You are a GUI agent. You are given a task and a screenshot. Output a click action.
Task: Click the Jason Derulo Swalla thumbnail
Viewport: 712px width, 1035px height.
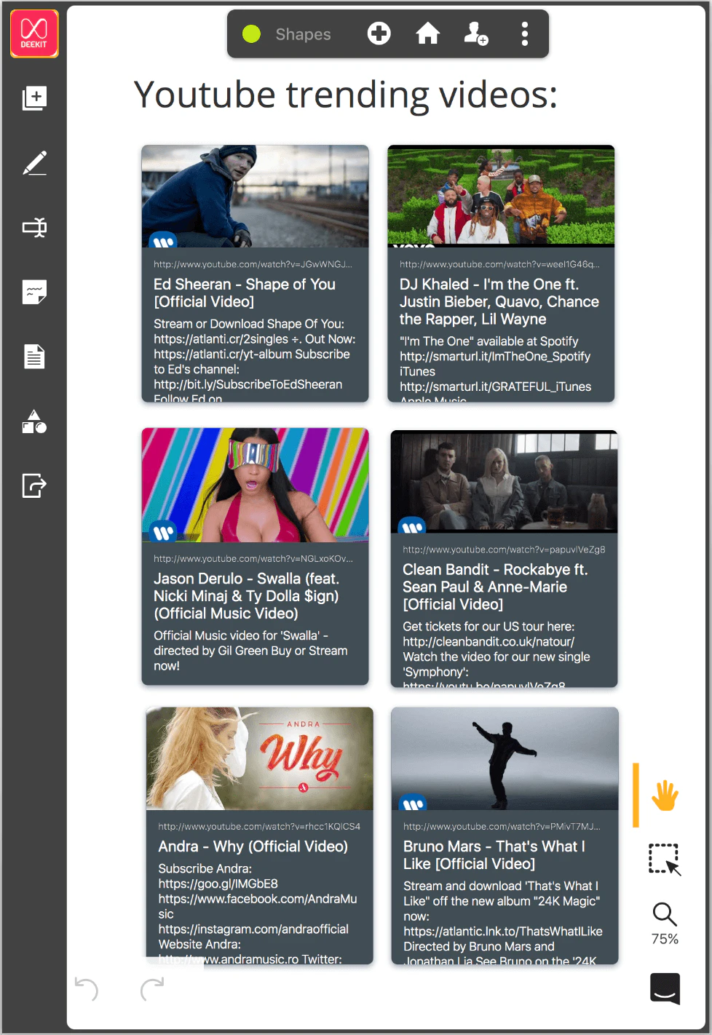coord(255,485)
